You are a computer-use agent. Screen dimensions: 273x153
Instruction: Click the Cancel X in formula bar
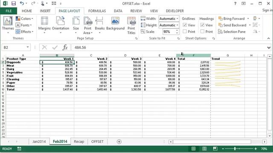tap(44, 47)
